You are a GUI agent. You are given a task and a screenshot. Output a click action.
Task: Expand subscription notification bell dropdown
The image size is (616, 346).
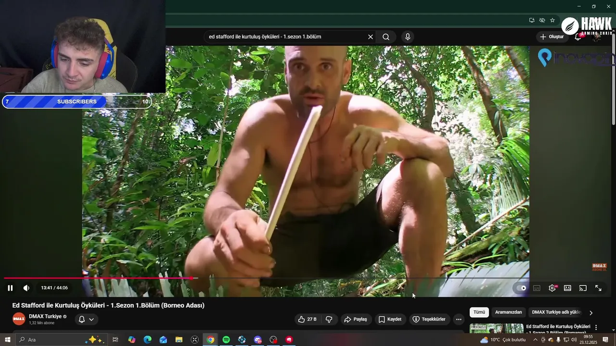click(x=87, y=319)
